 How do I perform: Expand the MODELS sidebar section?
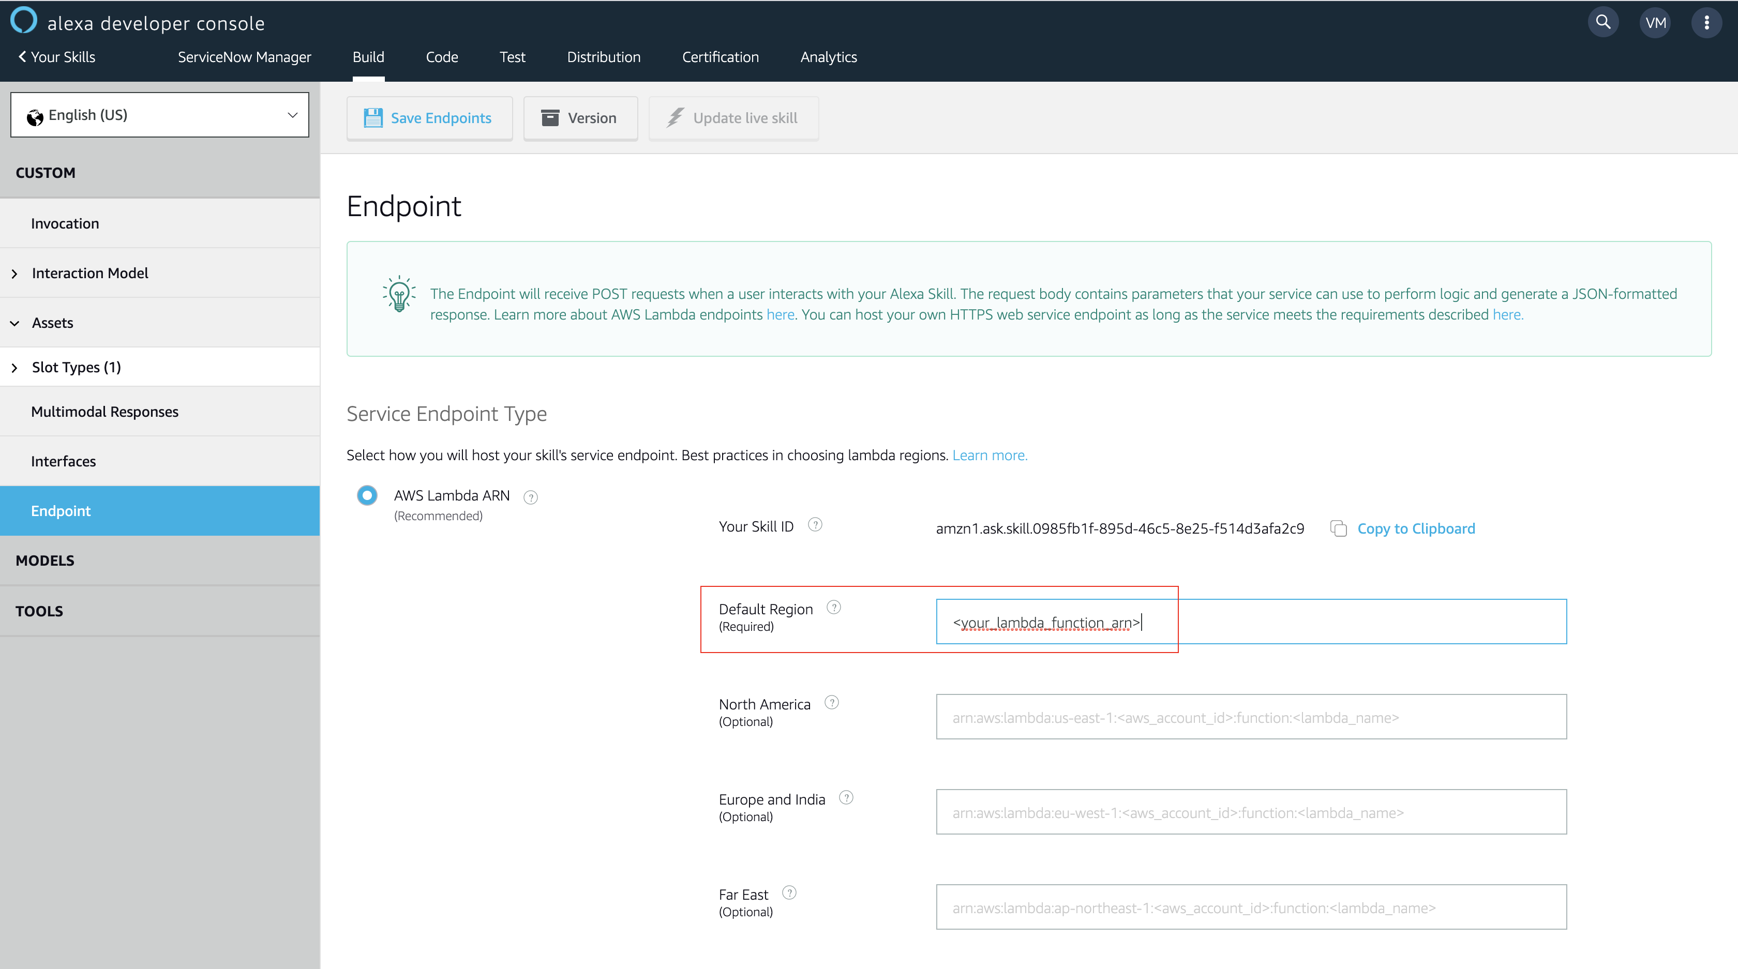tap(160, 561)
